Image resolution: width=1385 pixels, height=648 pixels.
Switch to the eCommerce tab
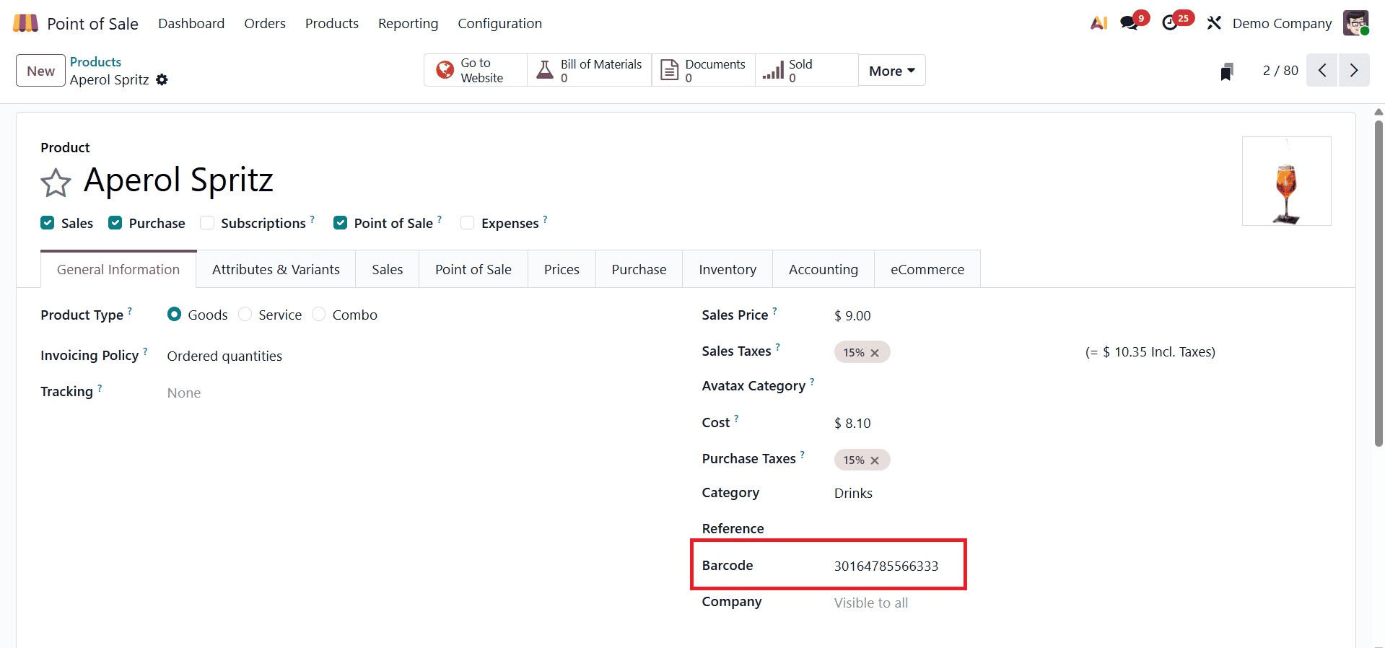pyautogui.click(x=927, y=269)
